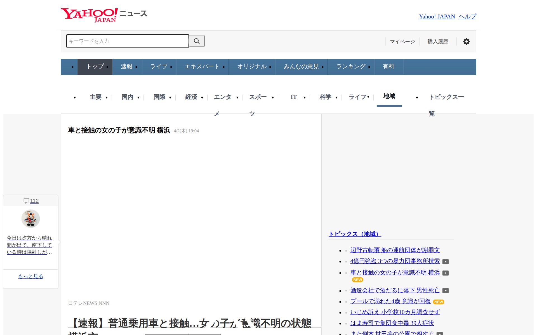The image size is (537, 335).
Task: Open the 国内 category tab
Action: point(127,97)
